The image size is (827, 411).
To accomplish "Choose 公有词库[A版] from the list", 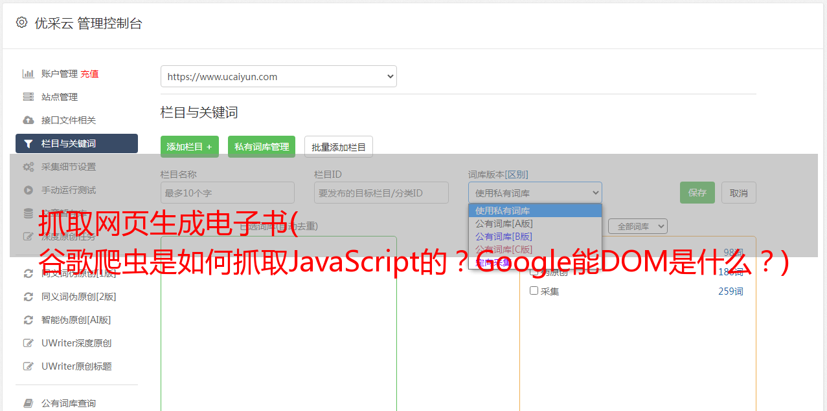I will pos(504,224).
